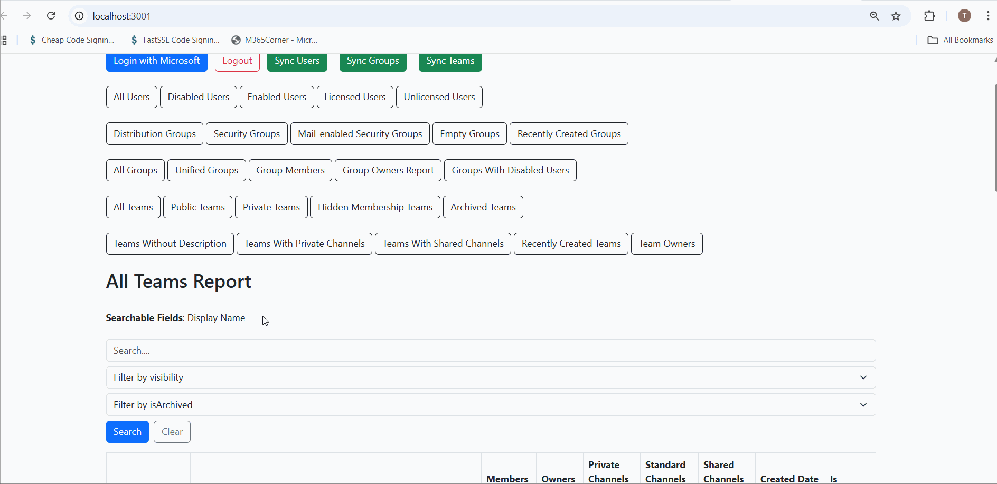Screen dimensions: 997x484
Task: Select the All Teams report tab
Action: 133,207
